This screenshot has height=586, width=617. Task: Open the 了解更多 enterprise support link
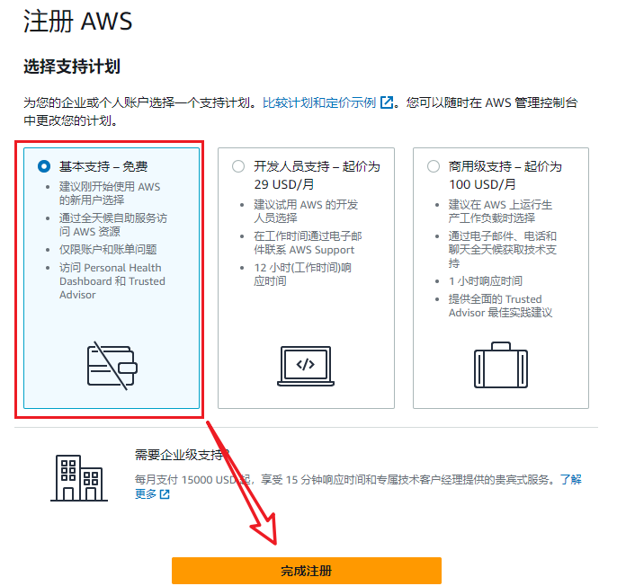coord(570,479)
